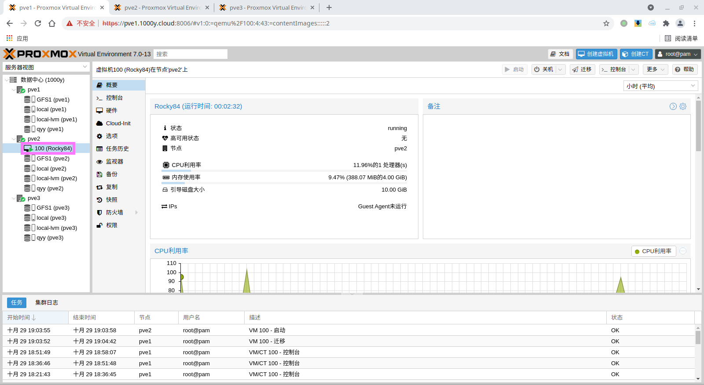Open the 快照 snapshots section
Screen dimensions: 704x385
(x=111, y=200)
